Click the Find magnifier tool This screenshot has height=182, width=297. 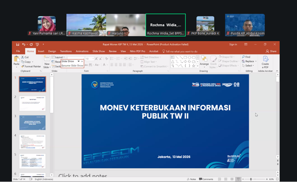[x=246, y=57]
